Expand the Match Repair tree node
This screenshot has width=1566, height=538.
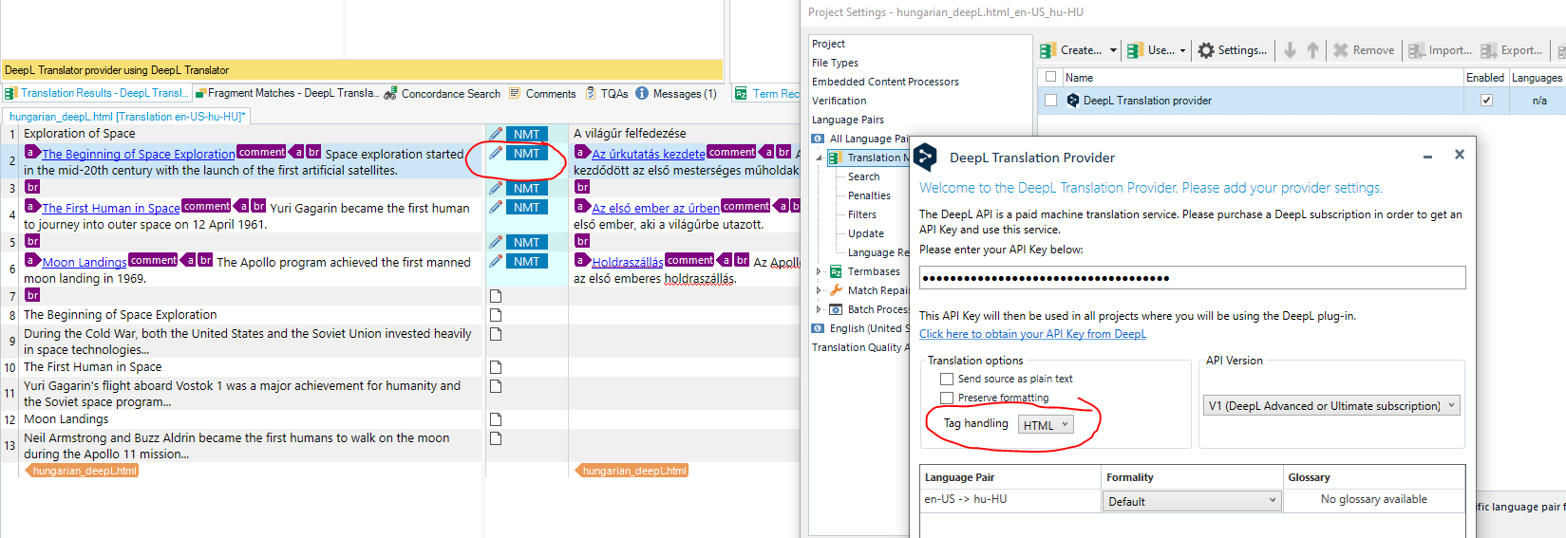pos(820,290)
